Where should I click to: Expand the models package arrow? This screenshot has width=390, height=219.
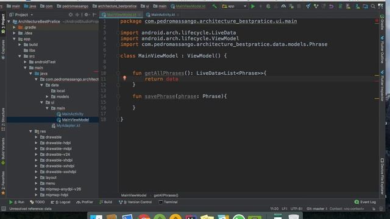pos(47,97)
